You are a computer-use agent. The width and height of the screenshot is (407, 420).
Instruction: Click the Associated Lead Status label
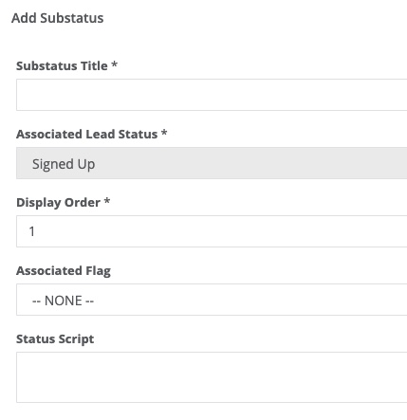coord(87,134)
